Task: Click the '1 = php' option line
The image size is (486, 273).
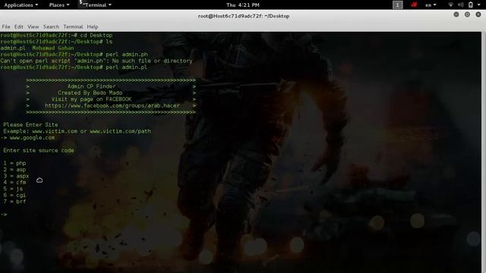Action: [14, 163]
